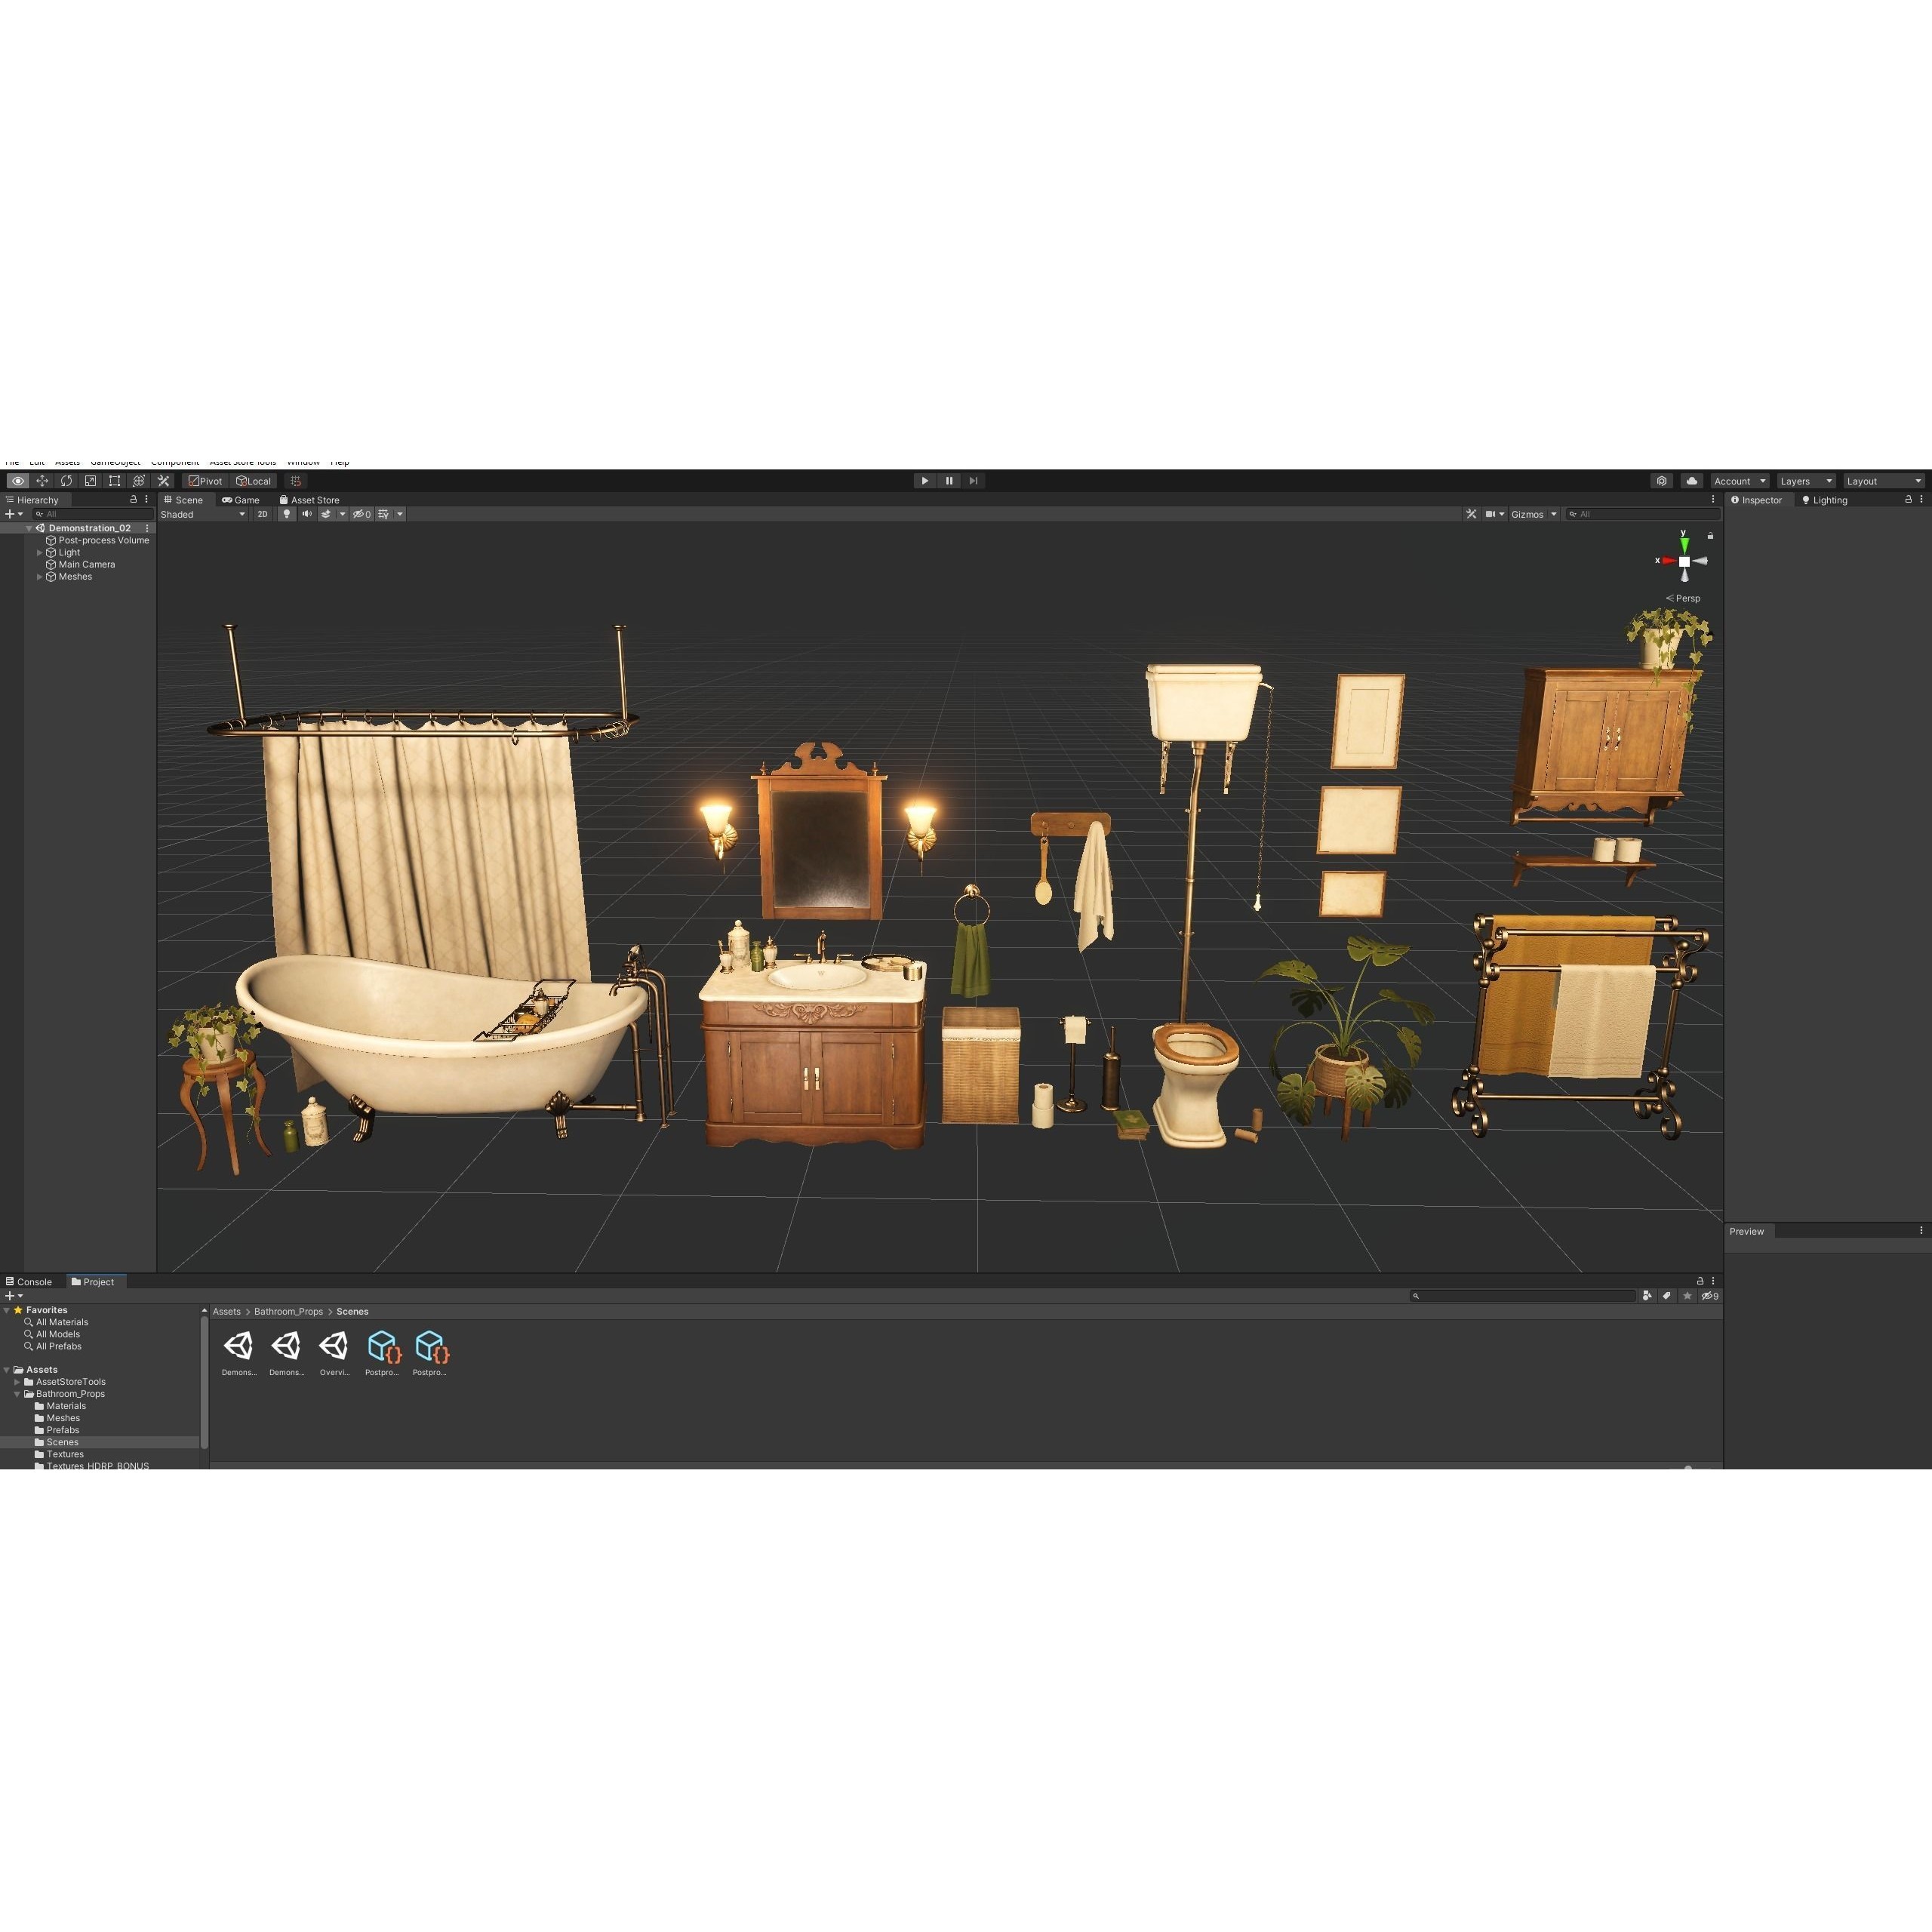Open the custom editor tools button in main toolbar
Screen dimensions: 1932x1932
pyautogui.click(x=164, y=481)
